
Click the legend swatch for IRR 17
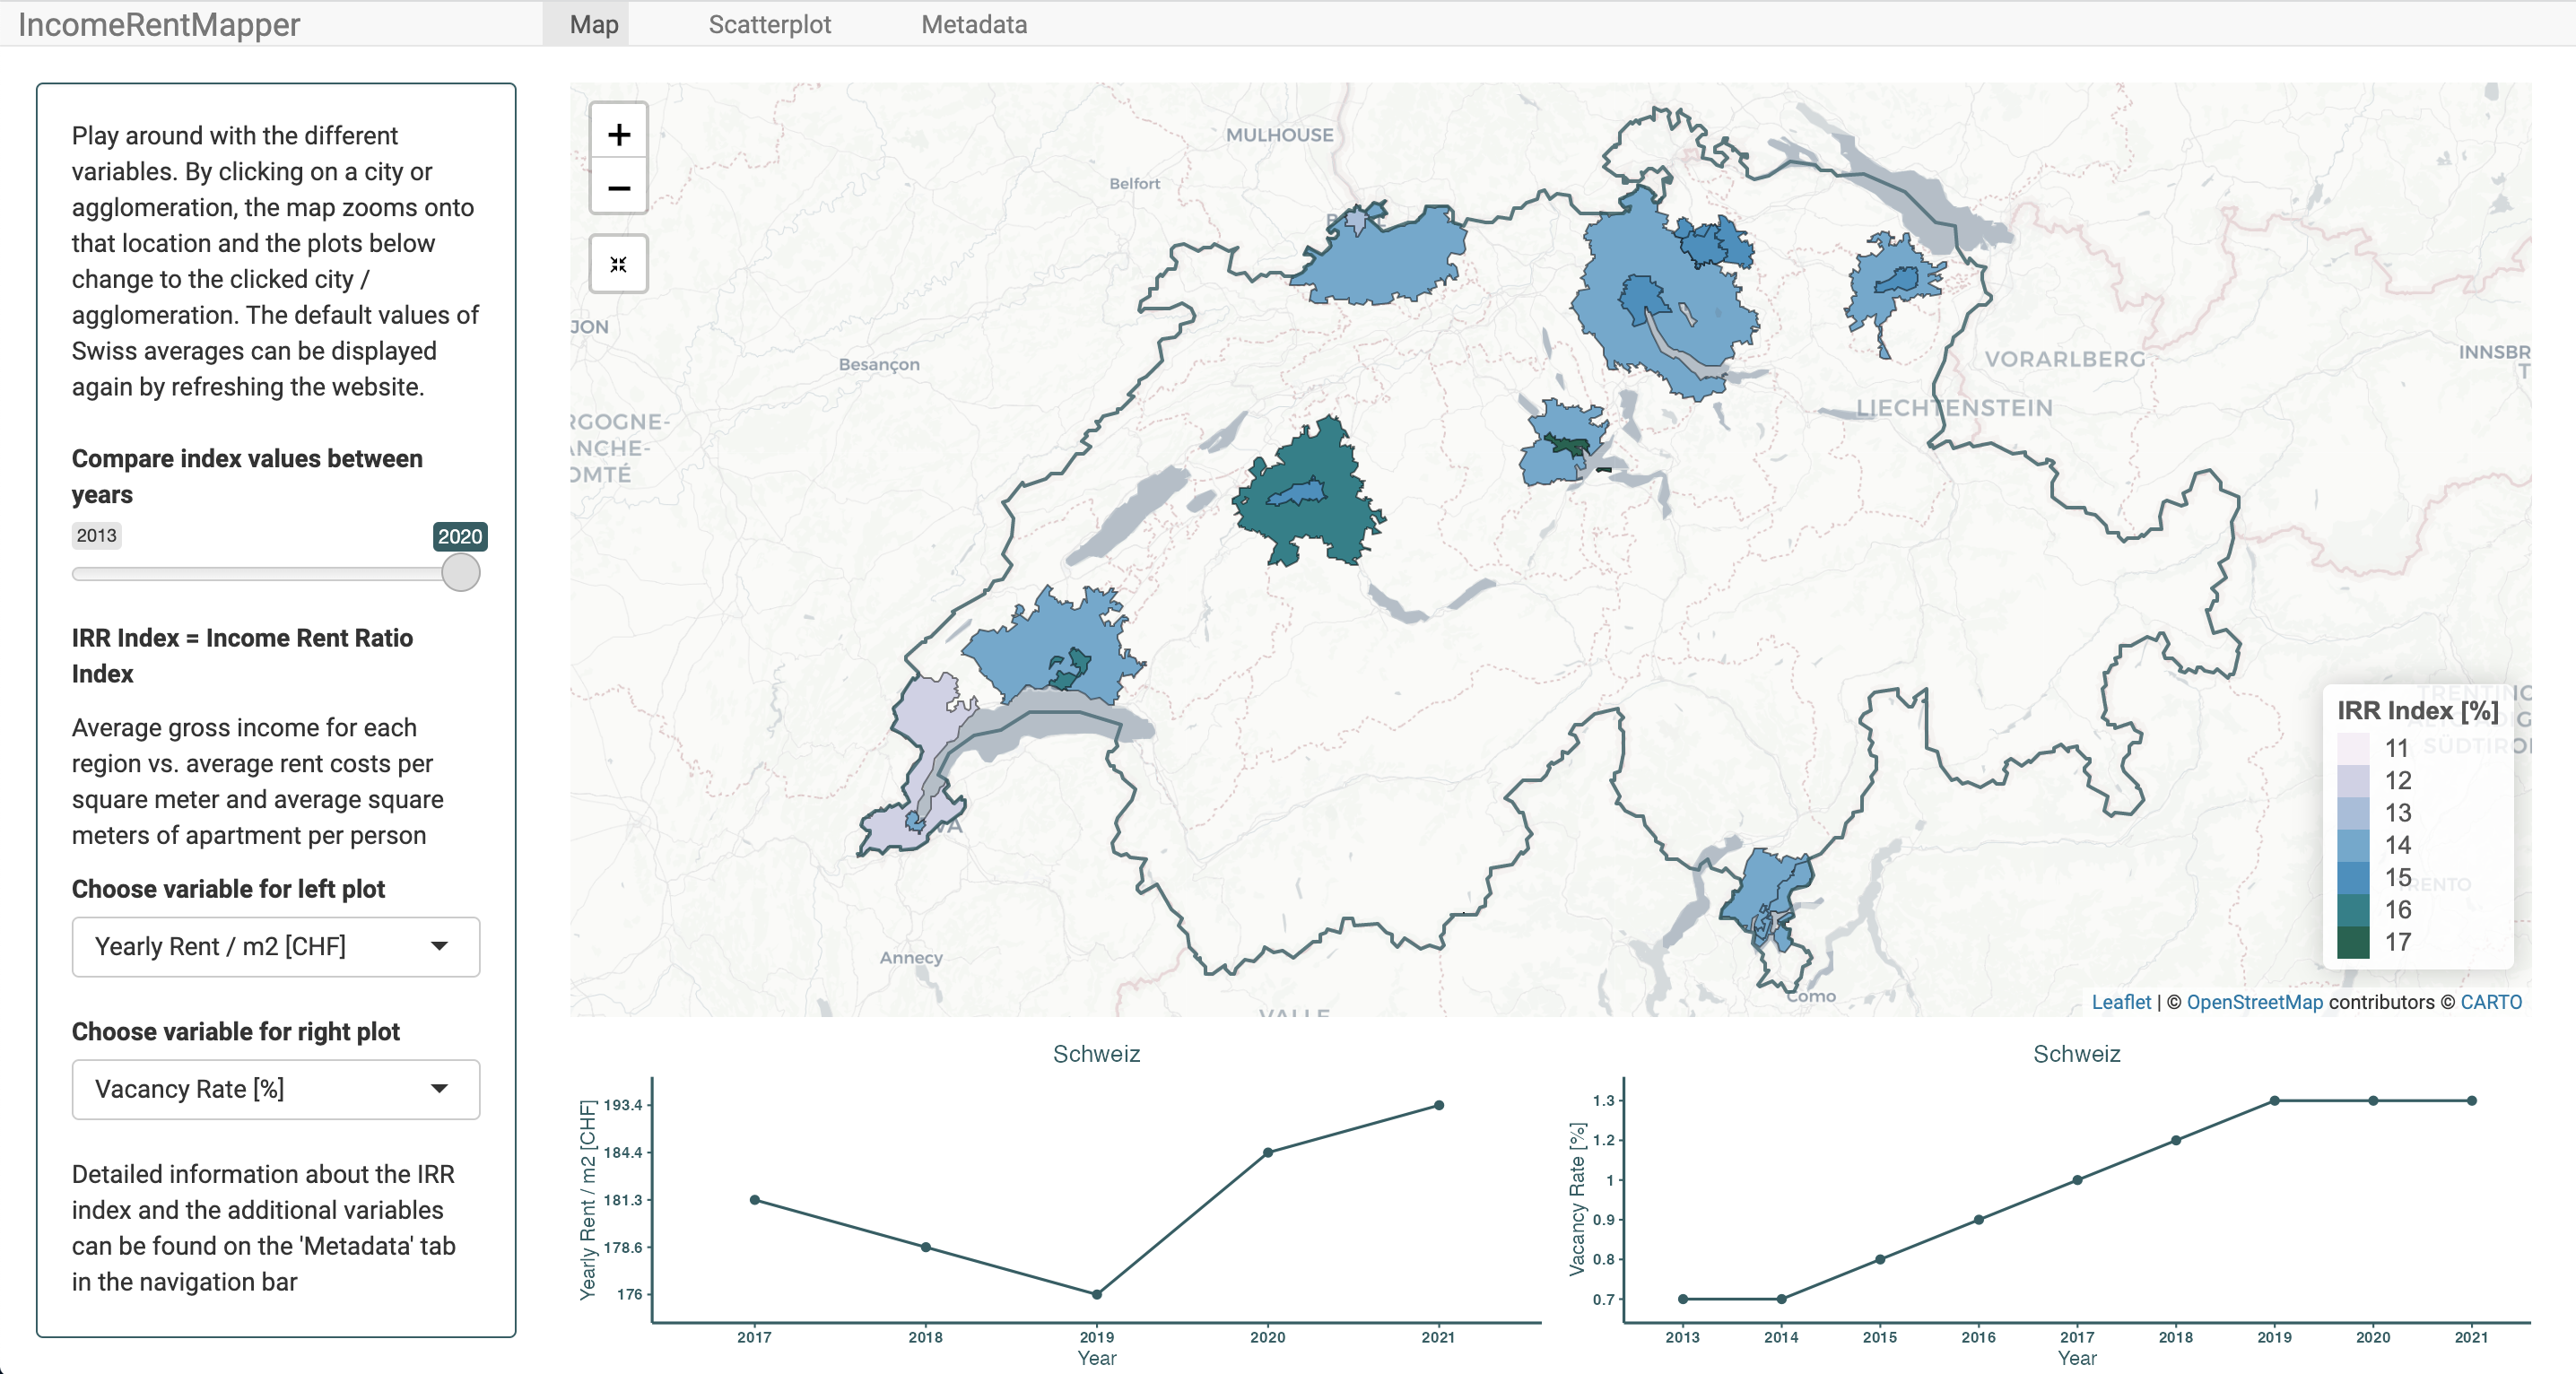point(2353,942)
